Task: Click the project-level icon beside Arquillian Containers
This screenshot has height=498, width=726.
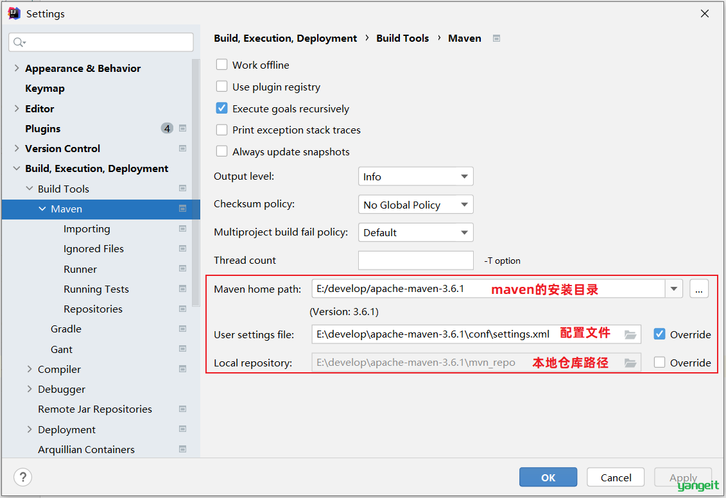Action: tap(182, 449)
